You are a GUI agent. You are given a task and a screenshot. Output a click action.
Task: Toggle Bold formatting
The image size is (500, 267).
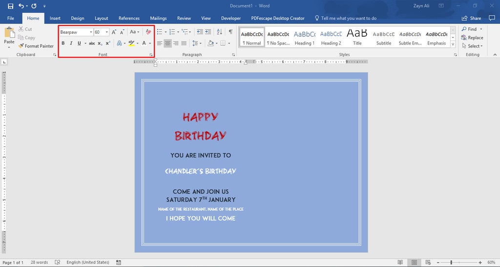pyautogui.click(x=63, y=43)
